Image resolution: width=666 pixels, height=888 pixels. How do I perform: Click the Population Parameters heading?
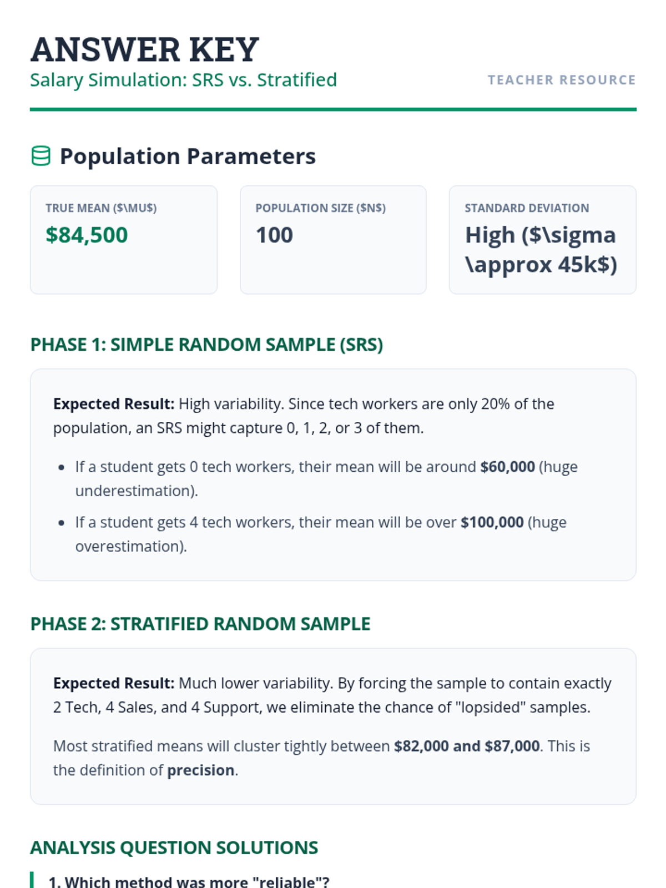point(188,157)
